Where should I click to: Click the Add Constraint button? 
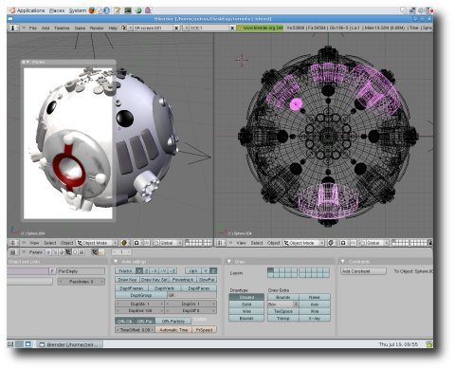363,271
